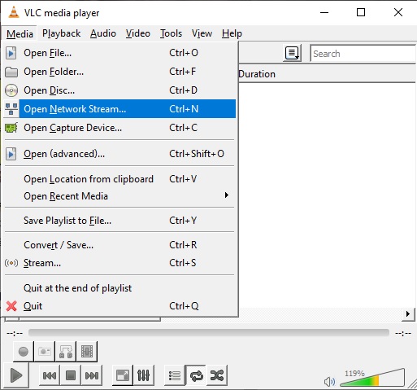
Task: Open playlist view mode dropdown button
Action: [x=292, y=53]
